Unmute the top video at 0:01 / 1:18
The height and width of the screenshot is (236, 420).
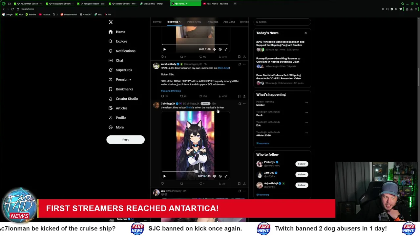[x=214, y=49]
